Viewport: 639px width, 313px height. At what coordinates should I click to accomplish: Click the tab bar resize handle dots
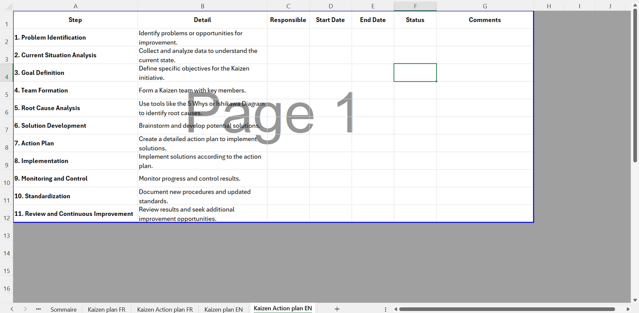coord(386,309)
